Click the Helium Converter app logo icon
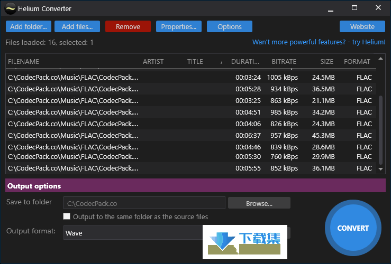Viewport: 391px width, 264px height. click(x=10, y=8)
